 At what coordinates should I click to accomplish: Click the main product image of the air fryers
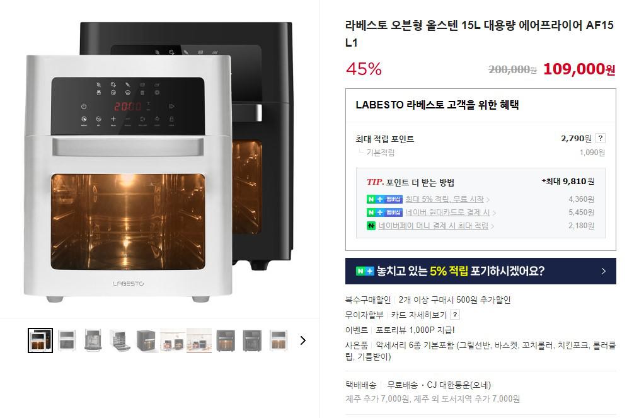(x=159, y=162)
